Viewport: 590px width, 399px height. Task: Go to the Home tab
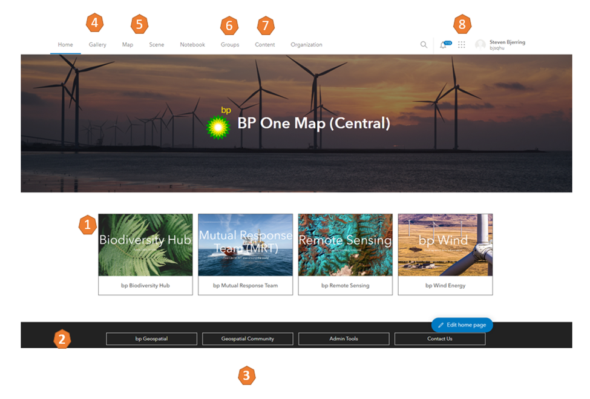(x=65, y=44)
